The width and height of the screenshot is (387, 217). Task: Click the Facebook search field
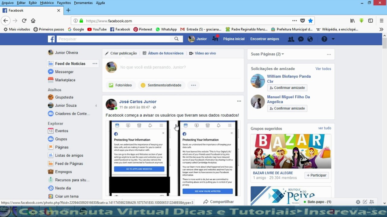tap(113, 39)
